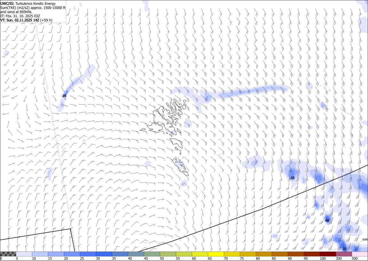Select the legend tick label '500'
368x261 pixels.
(x=355, y=258)
